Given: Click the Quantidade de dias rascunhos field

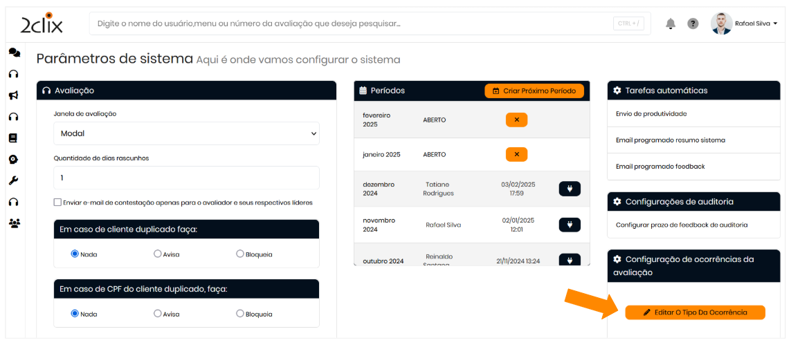Looking at the screenshot, I should (186, 178).
